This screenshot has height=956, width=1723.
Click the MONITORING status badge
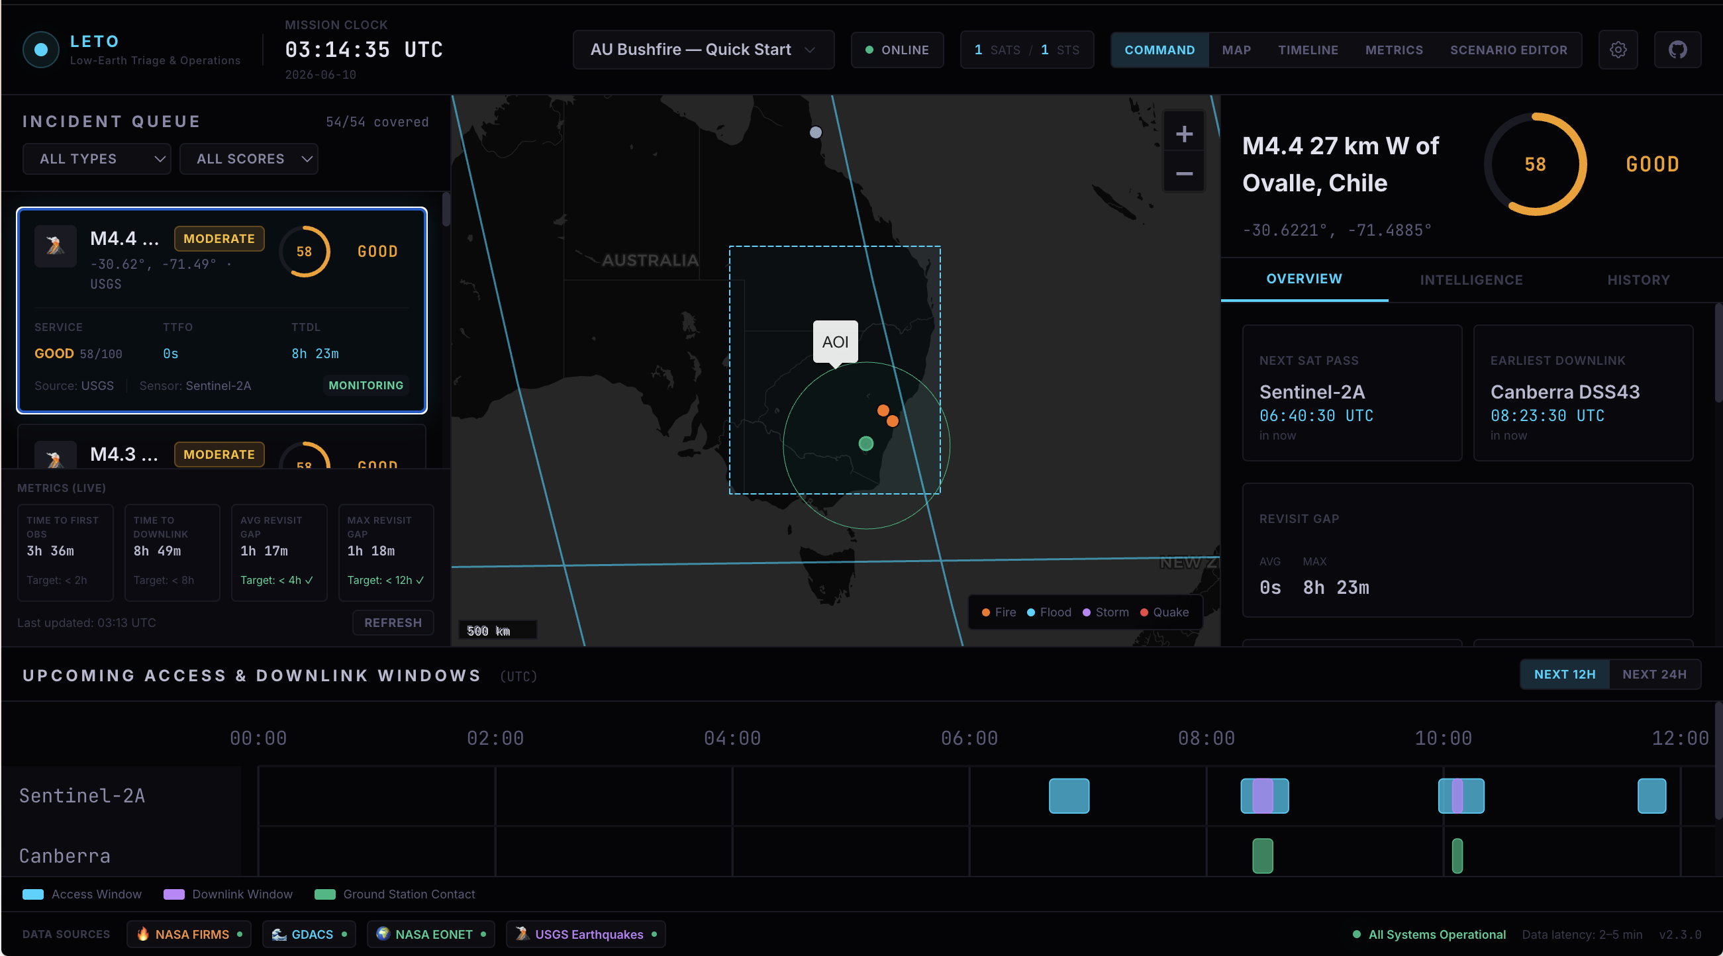pos(366,385)
